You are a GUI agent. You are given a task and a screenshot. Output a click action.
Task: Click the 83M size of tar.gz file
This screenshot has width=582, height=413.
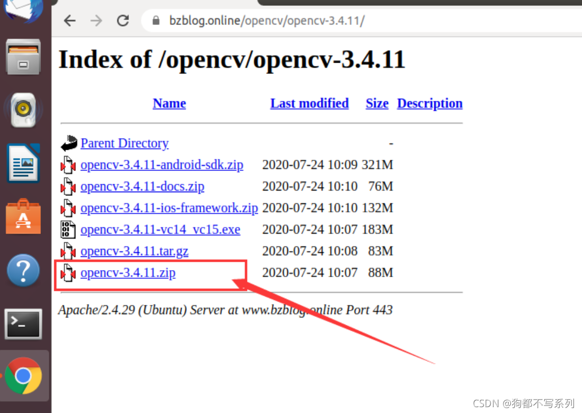coord(380,251)
